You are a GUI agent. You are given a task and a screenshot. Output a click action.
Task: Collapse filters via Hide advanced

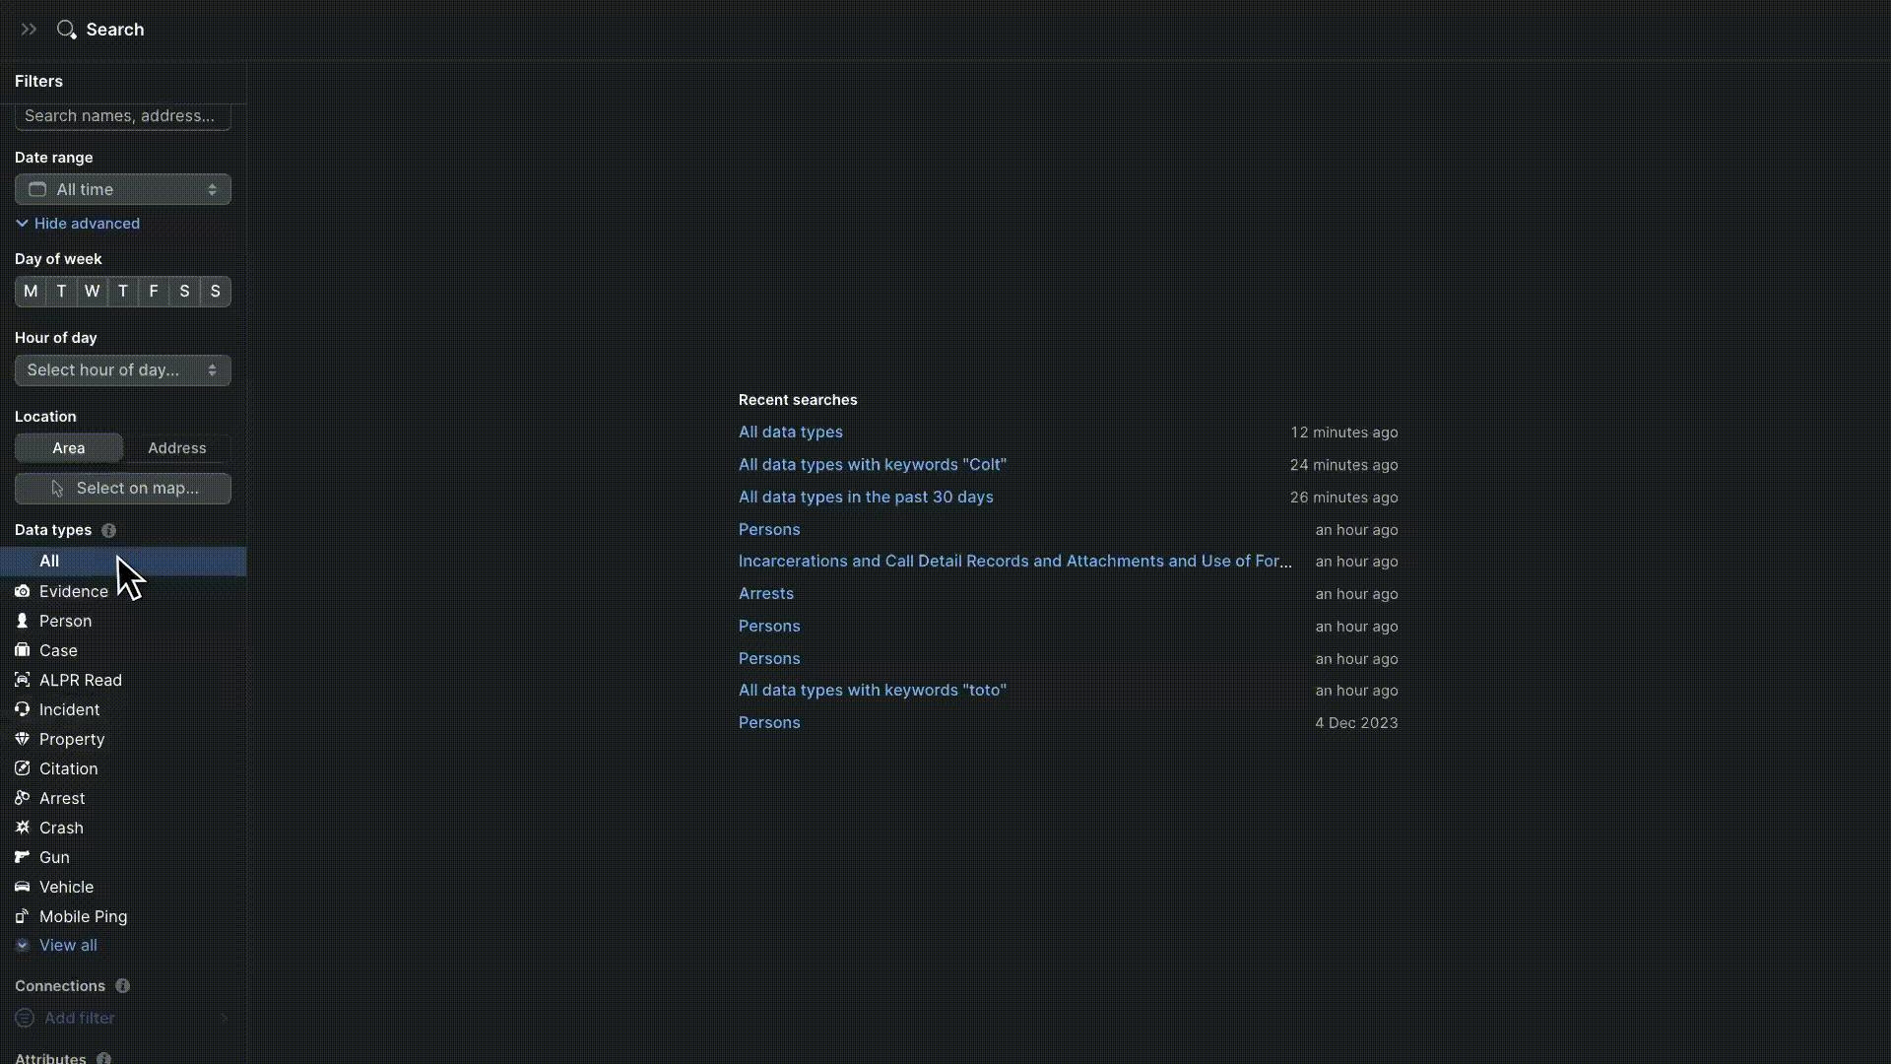pyautogui.click(x=78, y=224)
